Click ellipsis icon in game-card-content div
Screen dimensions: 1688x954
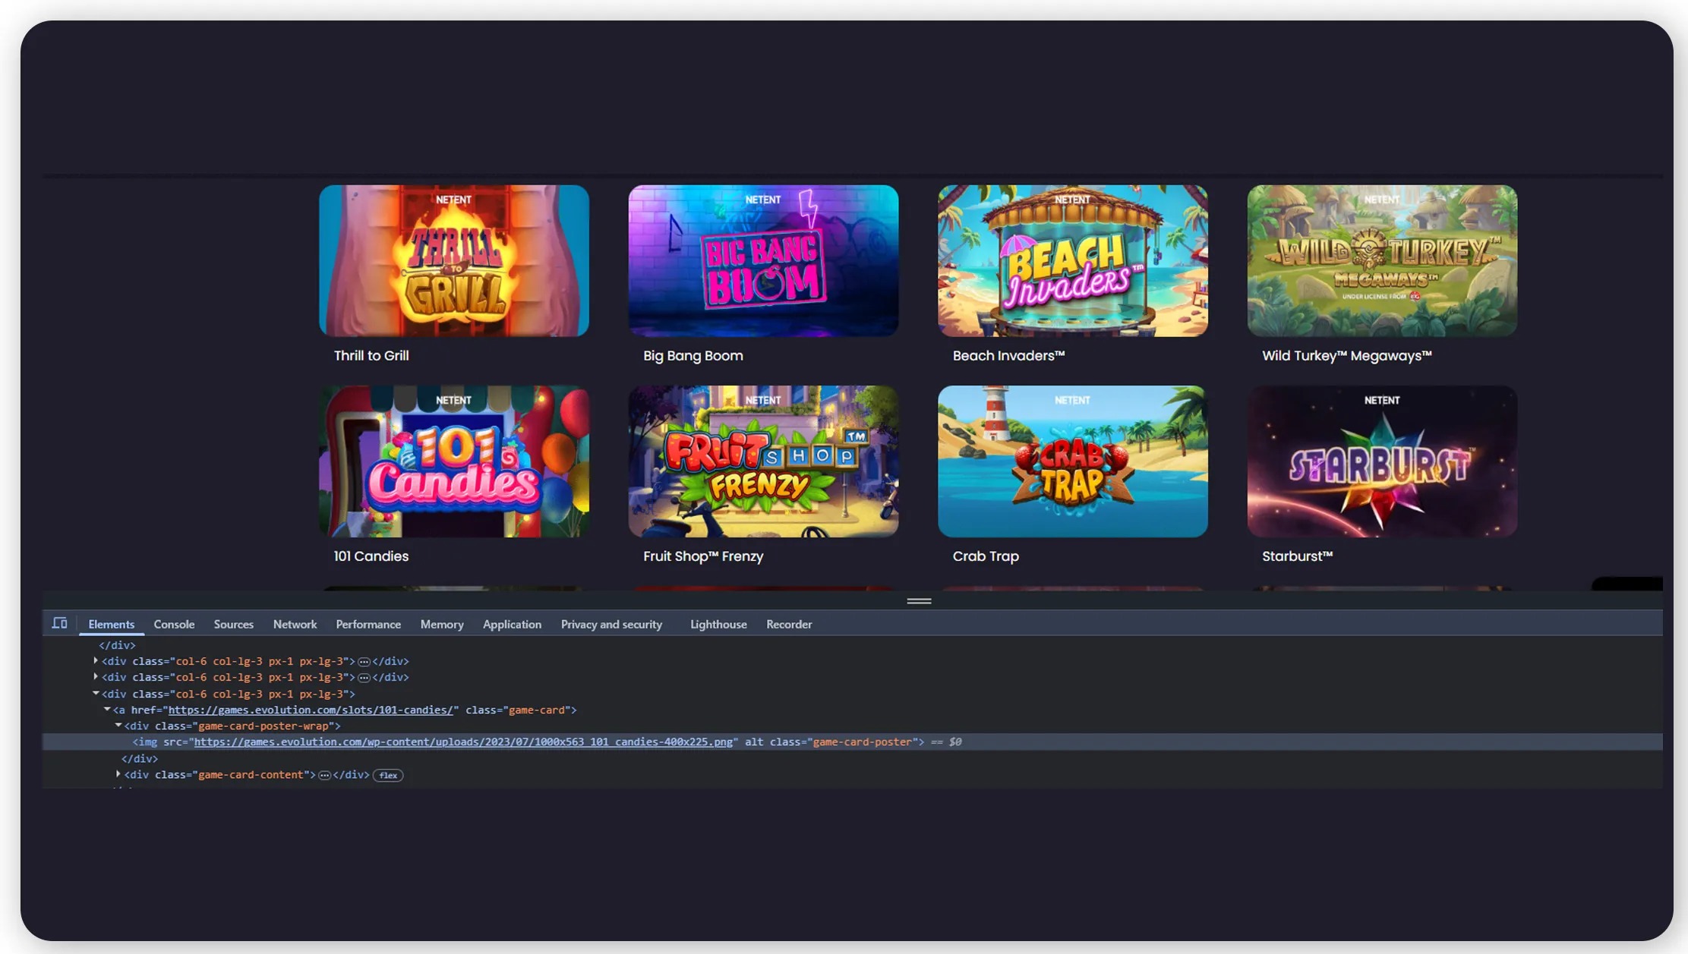(324, 775)
